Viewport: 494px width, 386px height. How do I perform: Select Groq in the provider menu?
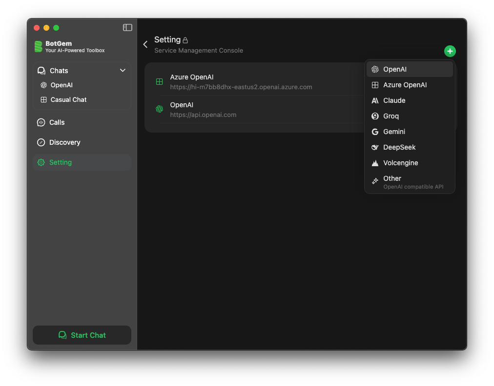(x=410, y=116)
